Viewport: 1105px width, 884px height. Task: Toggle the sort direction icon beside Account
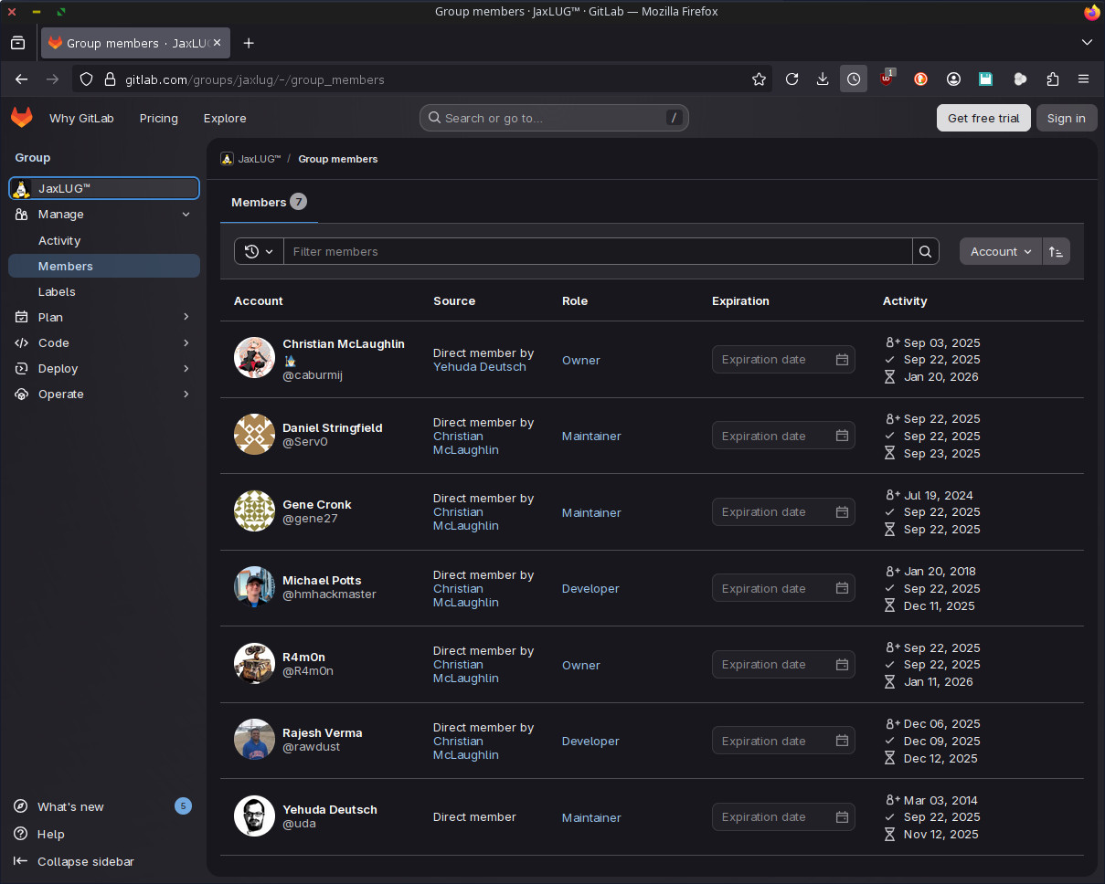tap(1056, 251)
